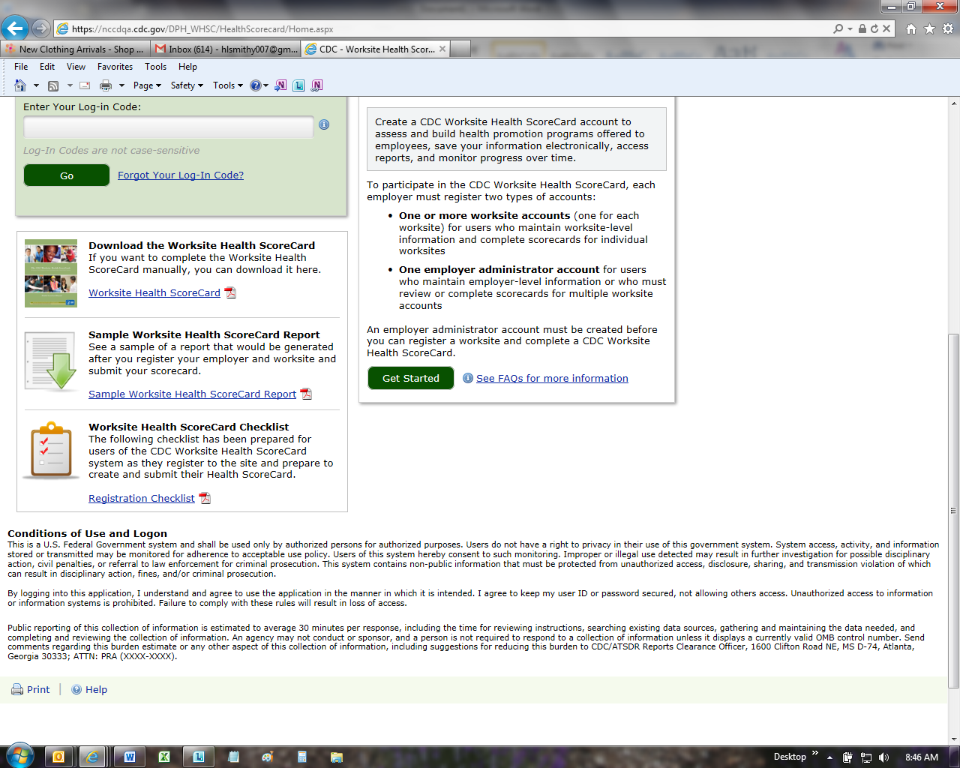Click the PDF icon beside Sample ScoreCard Report

point(306,394)
